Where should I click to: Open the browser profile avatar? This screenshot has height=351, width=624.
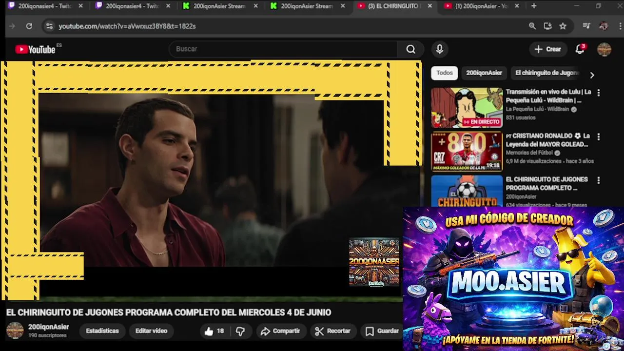(604, 26)
